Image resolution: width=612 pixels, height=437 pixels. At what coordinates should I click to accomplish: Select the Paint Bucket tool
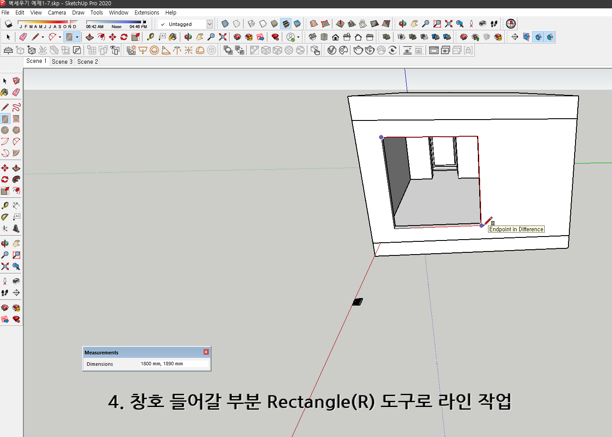point(5,92)
